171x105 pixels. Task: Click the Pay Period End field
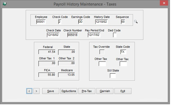(94, 35)
